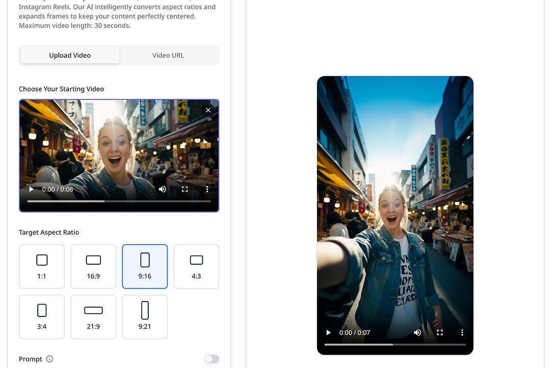The height and width of the screenshot is (368, 552).
Task: Switch to the Video URL tab
Action: coord(168,55)
